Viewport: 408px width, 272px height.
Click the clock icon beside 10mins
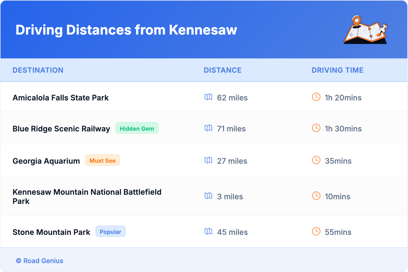pos(316,196)
